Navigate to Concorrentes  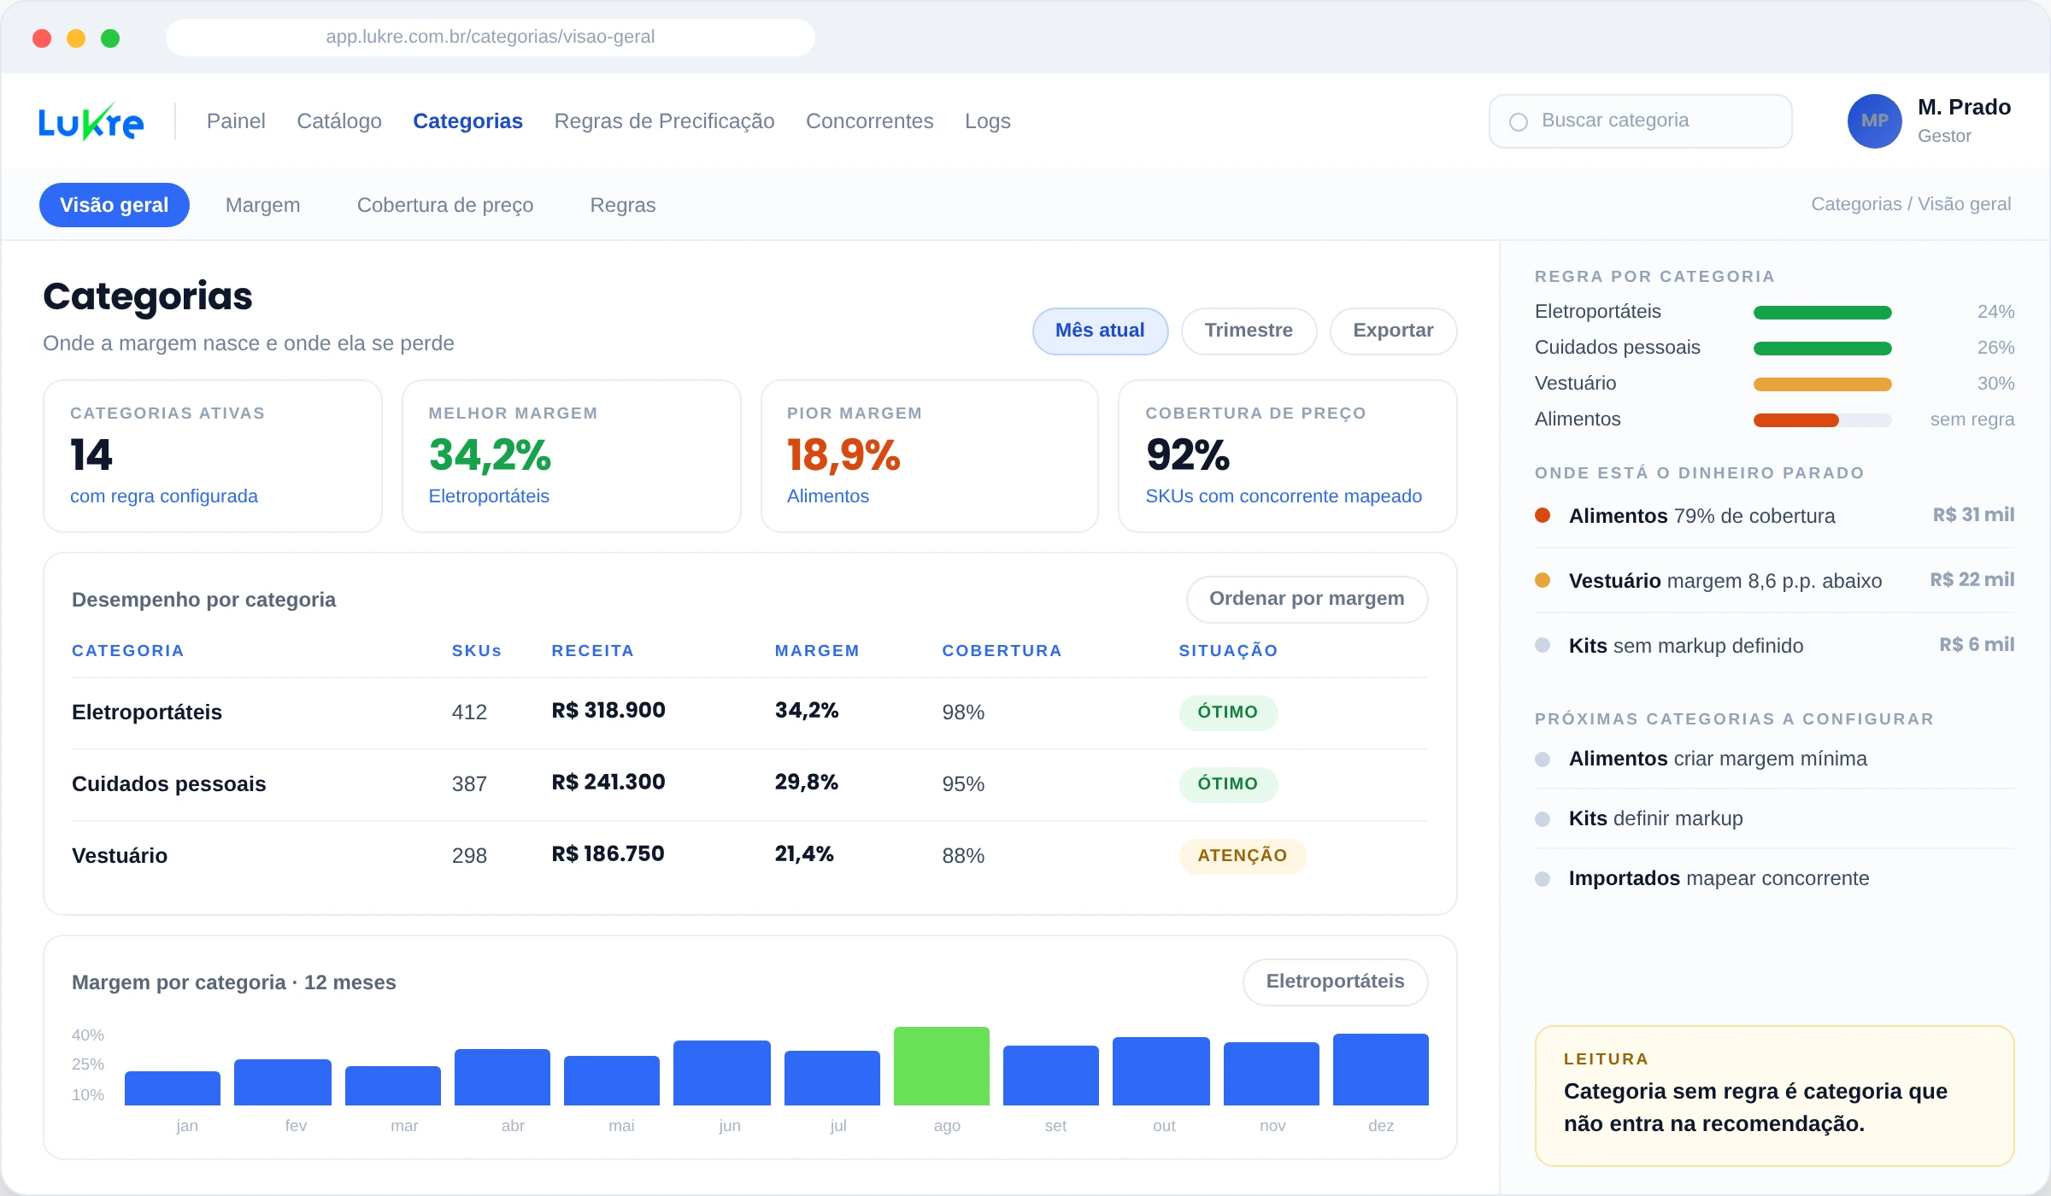(869, 121)
